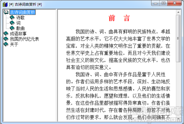
Task: Click the book icon beside 我国历代纪元表
Action: coord(6,39)
